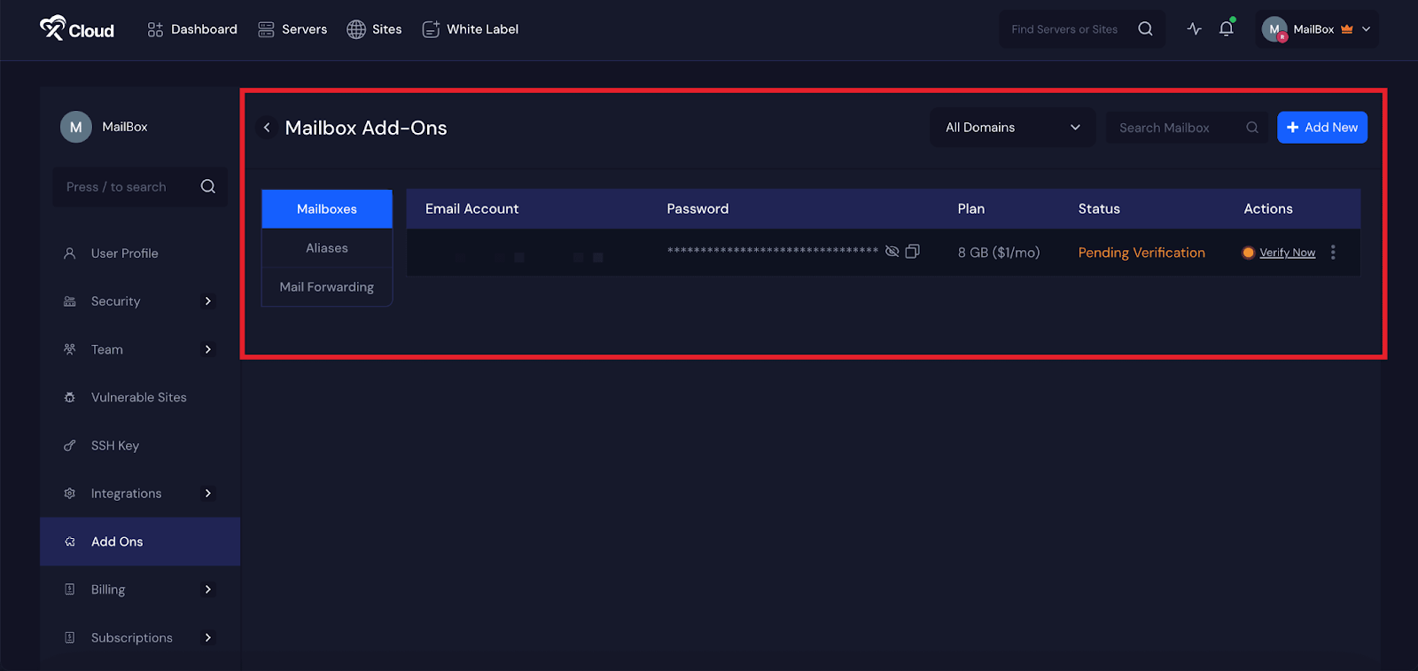Screen dimensions: 1418x671
Task: Focus the Find Servers or Sites field
Action: coord(1064,29)
